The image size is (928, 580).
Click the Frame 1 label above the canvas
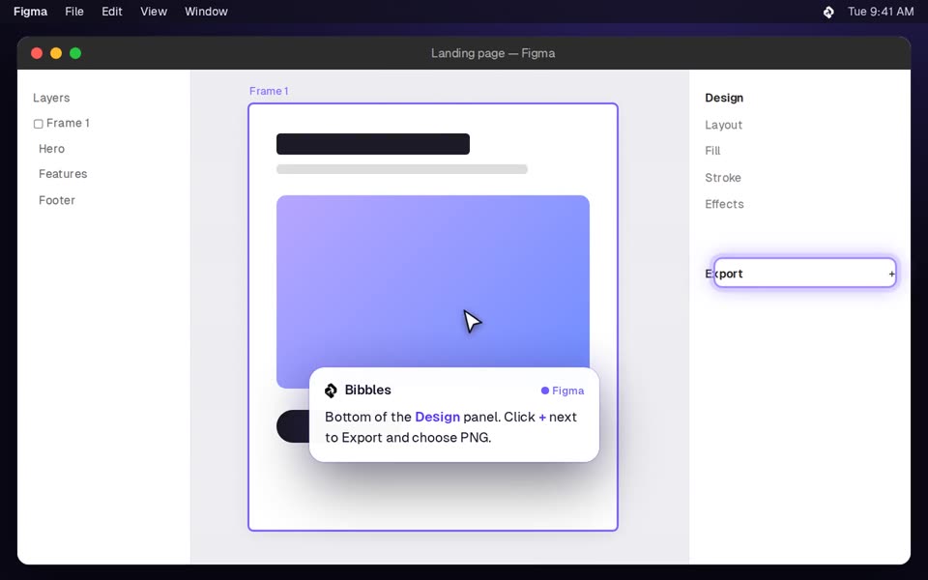click(x=269, y=91)
